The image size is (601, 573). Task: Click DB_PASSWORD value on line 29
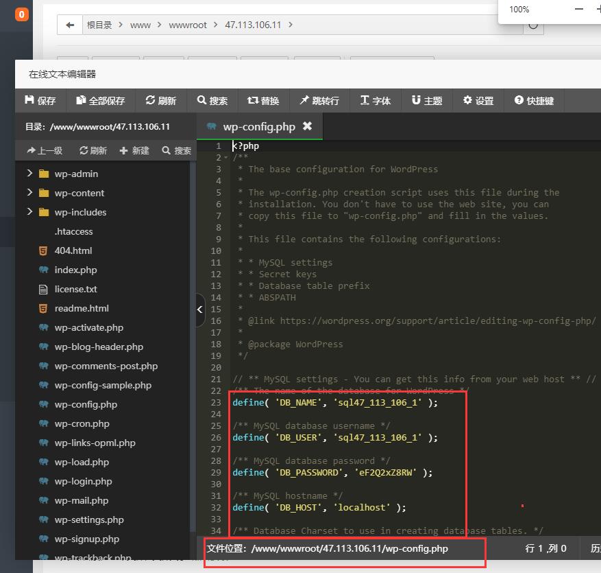pos(385,472)
